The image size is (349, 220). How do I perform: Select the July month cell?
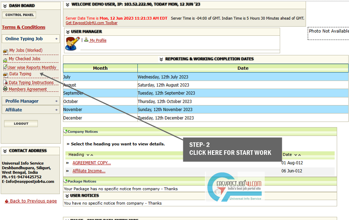coord(100,77)
